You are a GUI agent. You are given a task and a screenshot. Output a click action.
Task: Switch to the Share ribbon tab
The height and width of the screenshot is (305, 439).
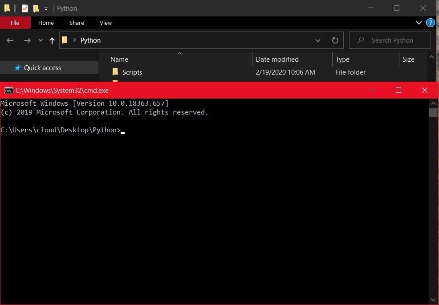77,23
